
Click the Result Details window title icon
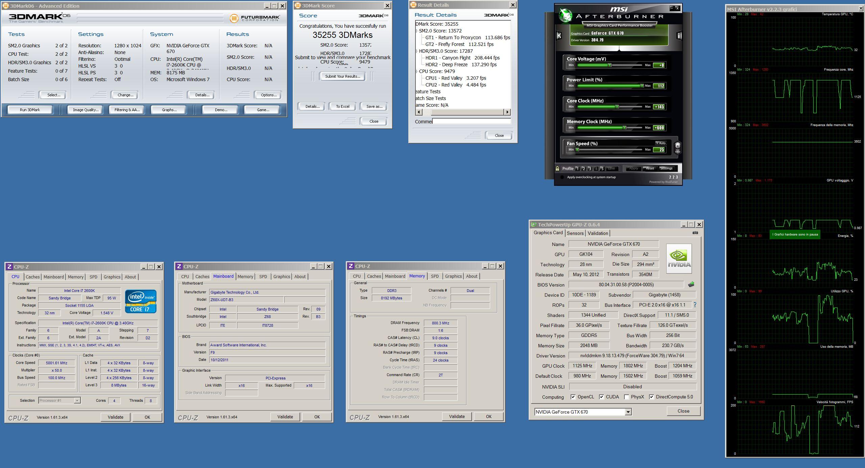pos(413,5)
